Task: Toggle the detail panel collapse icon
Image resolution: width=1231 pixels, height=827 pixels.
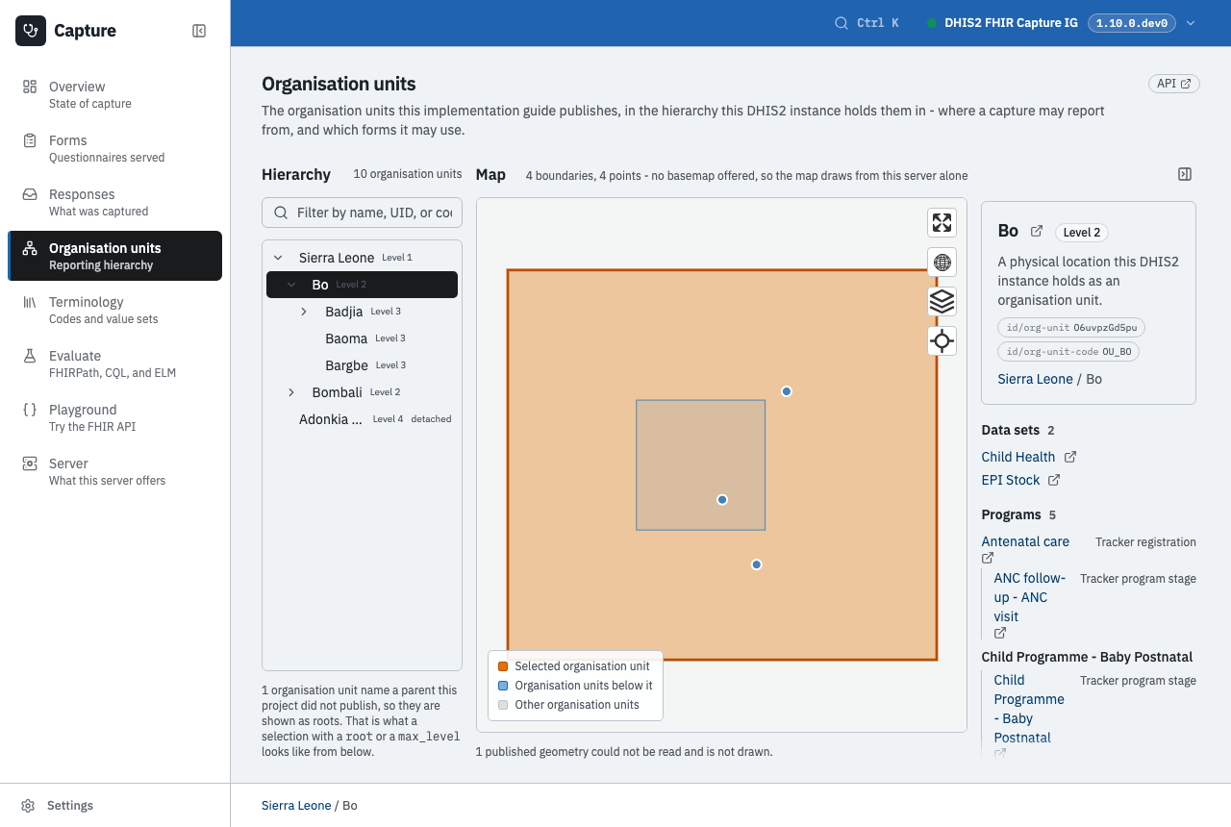Action: click(x=1185, y=174)
